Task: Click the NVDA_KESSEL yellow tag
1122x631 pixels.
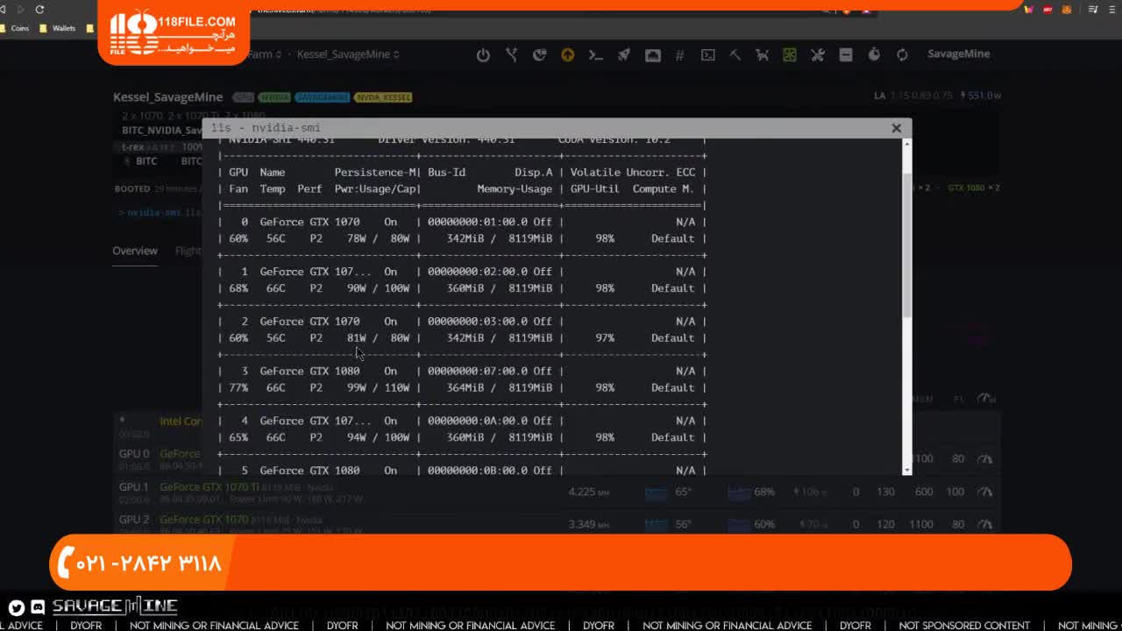Action: (383, 97)
